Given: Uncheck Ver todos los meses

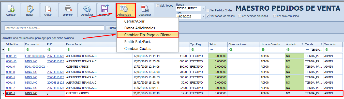Looking at the screenshot, I should [x=208, y=16].
